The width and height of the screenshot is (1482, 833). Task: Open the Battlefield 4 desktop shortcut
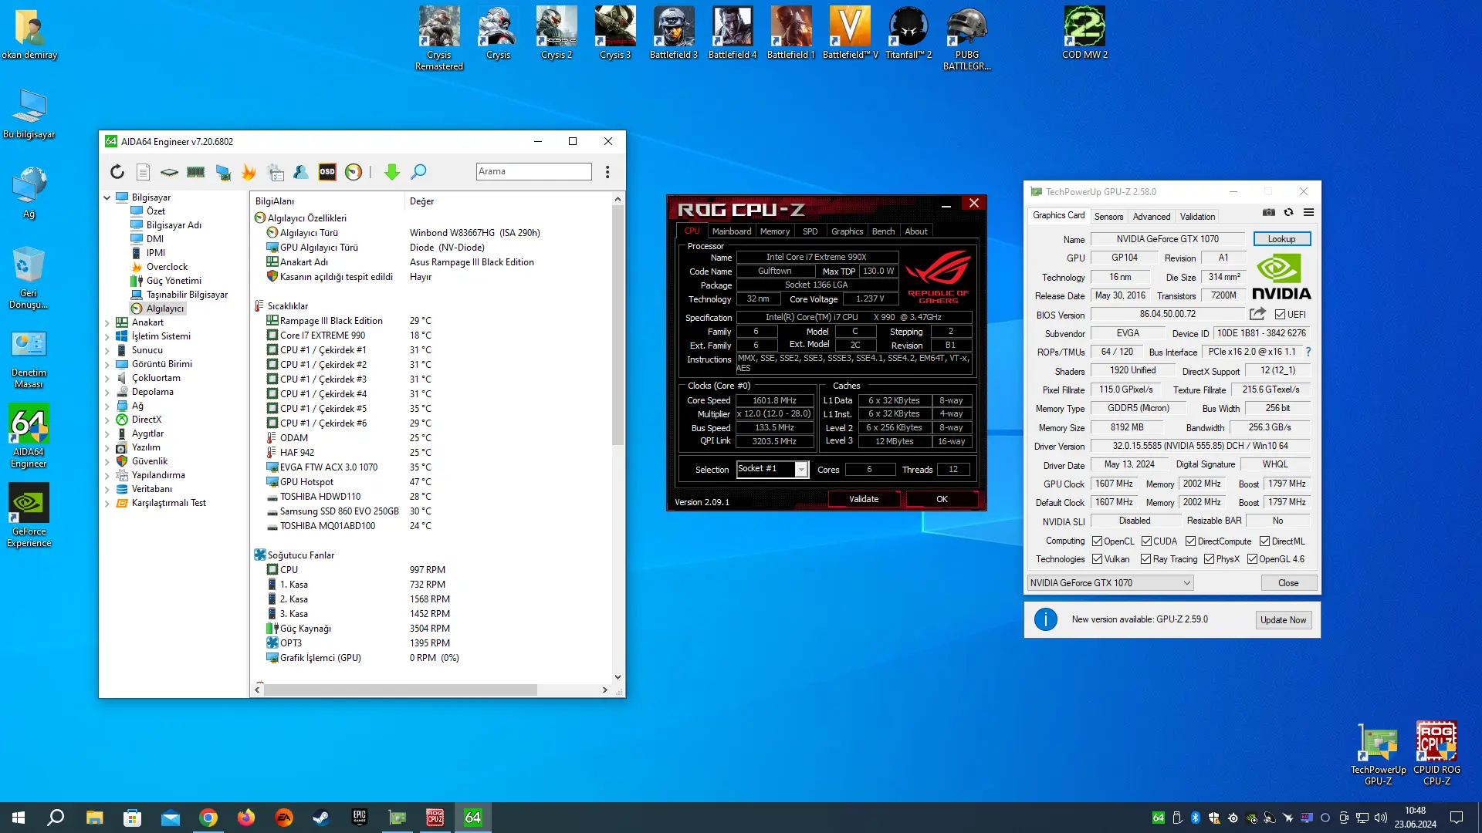(733, 33)
